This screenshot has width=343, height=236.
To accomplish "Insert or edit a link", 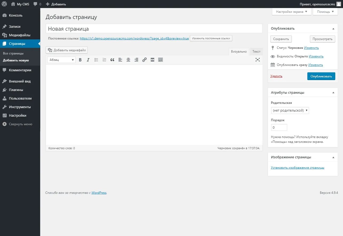I will 144,60.
